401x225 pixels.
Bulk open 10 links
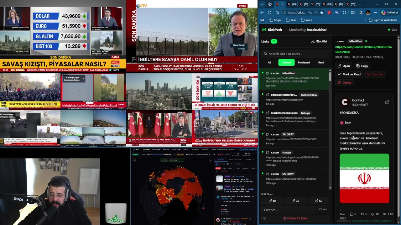click(272, 201)
